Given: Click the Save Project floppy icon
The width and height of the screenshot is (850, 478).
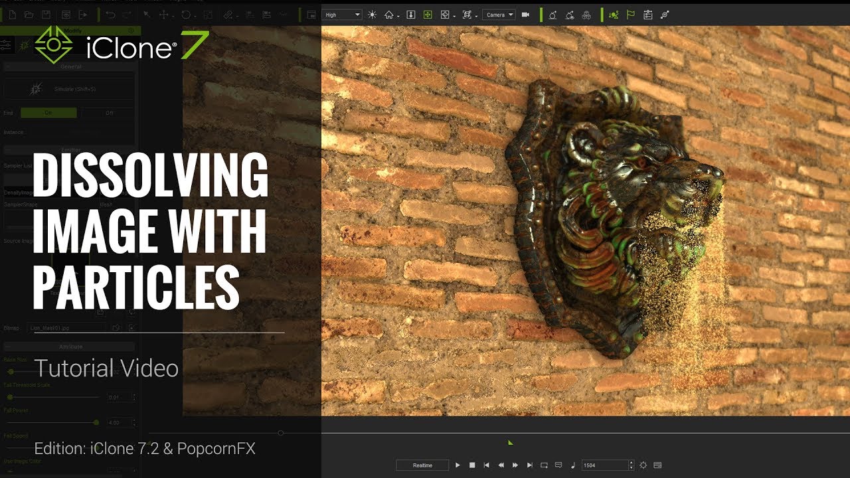Looking at the screenshot, I should coord(46,15).
